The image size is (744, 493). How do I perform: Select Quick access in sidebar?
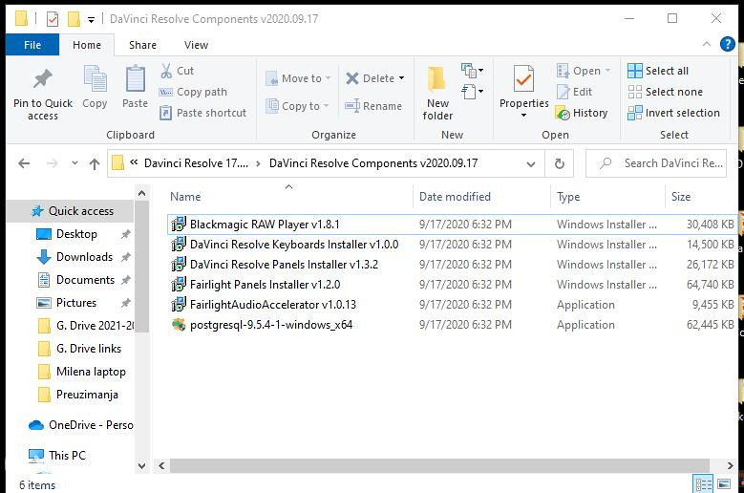tap(72, 211)
